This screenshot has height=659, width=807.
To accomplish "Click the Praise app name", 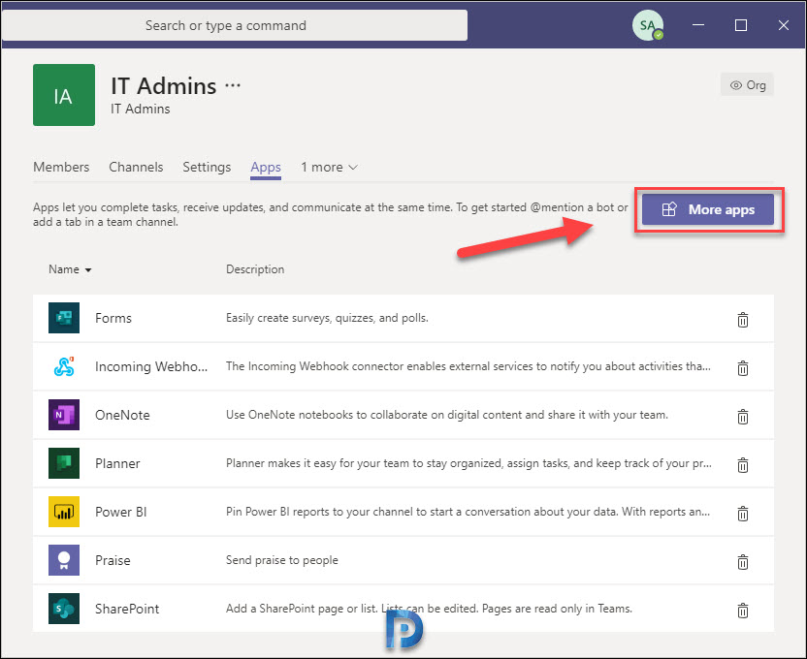I will coord(113,560).
